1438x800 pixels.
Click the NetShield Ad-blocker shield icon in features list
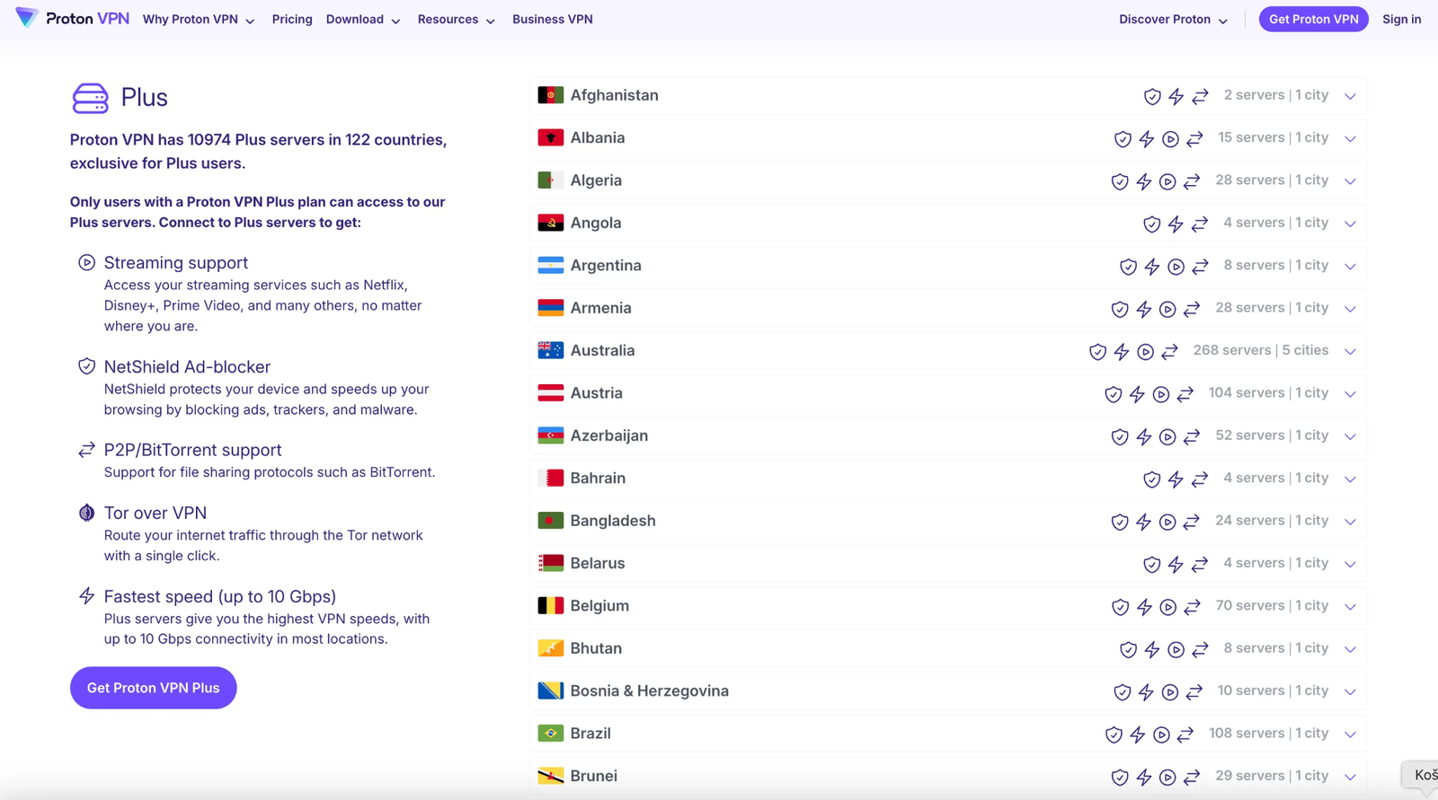(86, 366)
